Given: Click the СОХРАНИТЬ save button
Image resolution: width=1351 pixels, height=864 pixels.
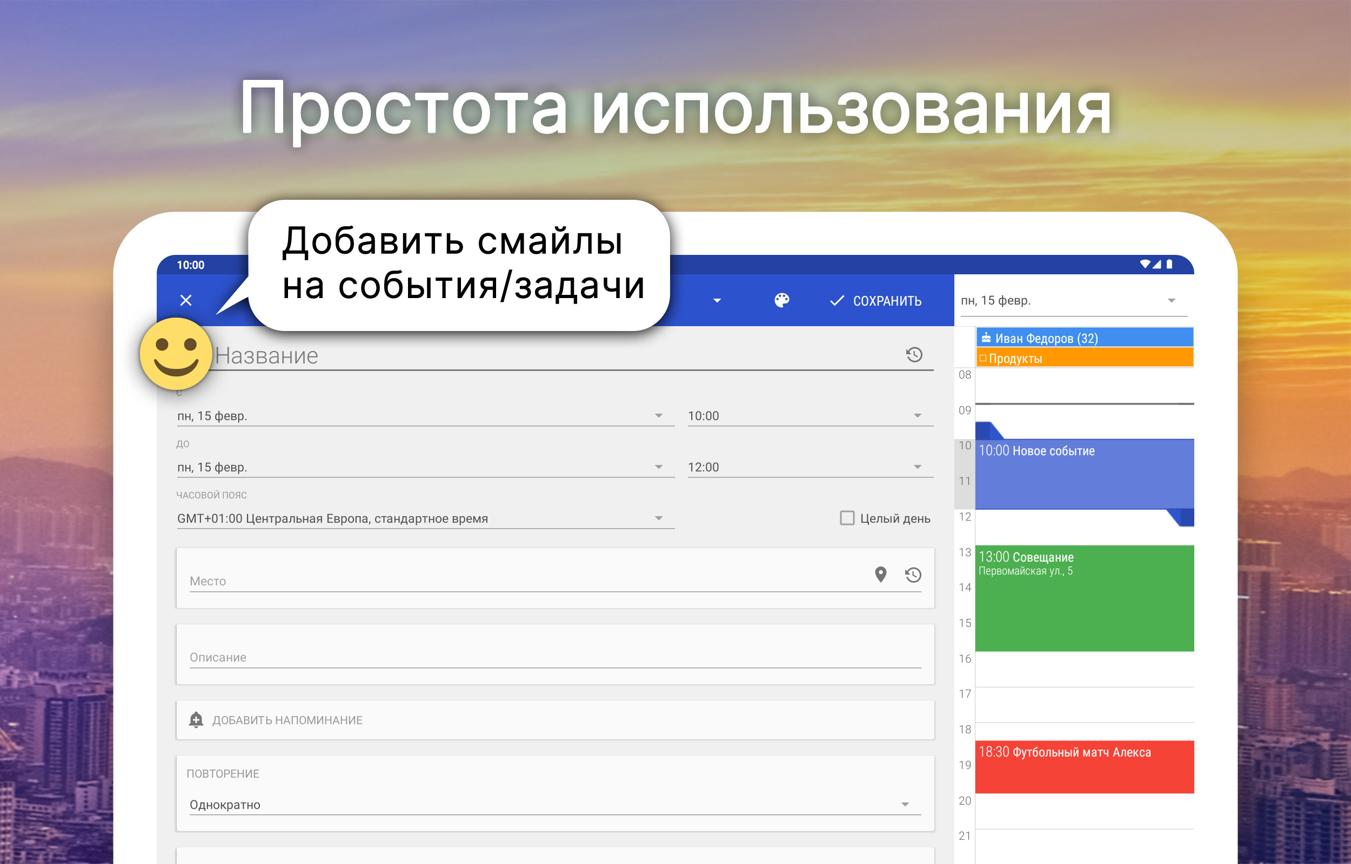Looking at the screenshot, I should point(875,301).
